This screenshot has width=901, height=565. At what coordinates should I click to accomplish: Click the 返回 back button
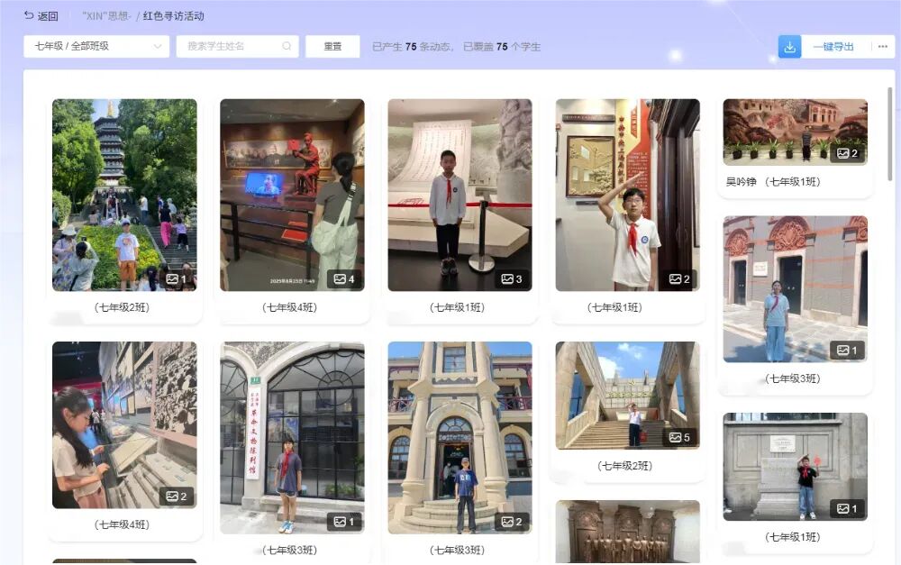(x=41, y=16)
